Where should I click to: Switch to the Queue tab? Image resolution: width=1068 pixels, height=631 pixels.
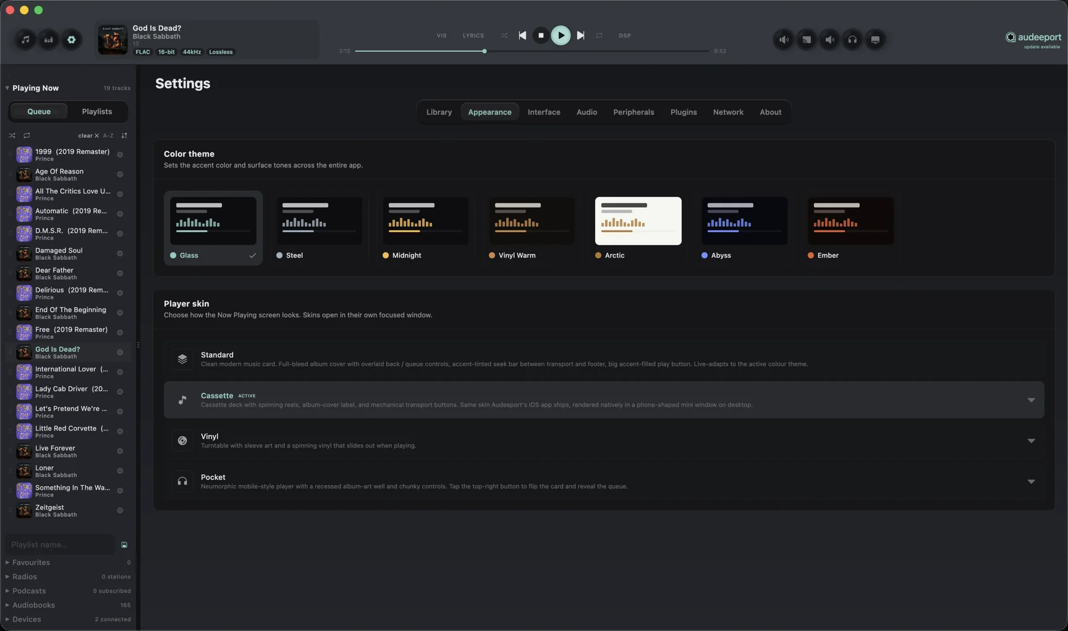39,112
